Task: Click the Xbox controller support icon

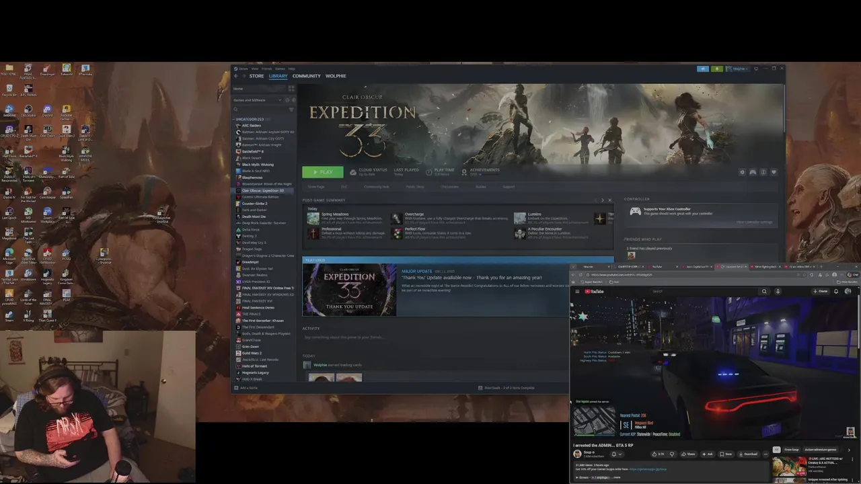Action: coord(635,211)
